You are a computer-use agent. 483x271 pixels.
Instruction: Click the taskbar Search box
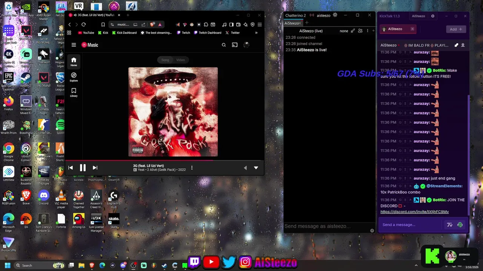point(40,265)
